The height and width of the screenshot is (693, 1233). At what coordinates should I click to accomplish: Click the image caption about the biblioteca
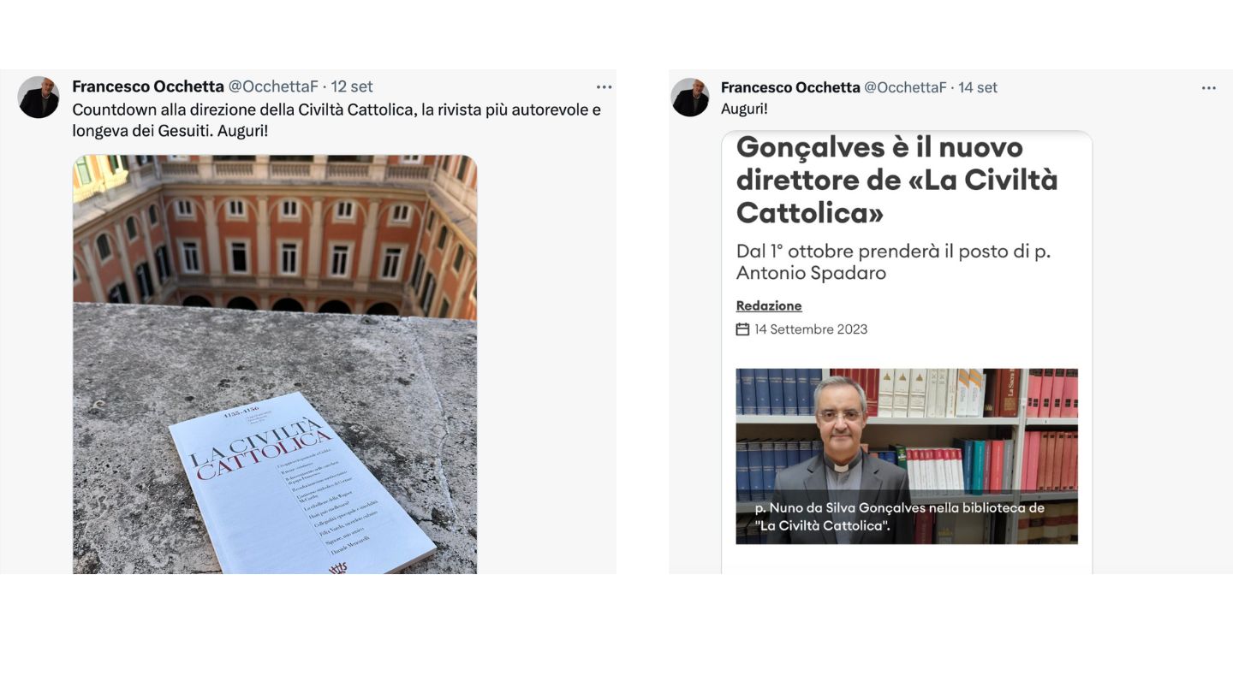point(900,517)
